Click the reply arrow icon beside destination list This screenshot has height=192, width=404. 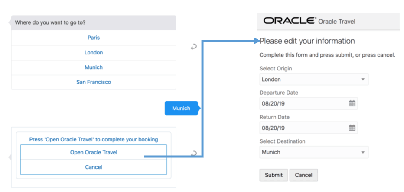pyautogui.click(x=194, y=47)
